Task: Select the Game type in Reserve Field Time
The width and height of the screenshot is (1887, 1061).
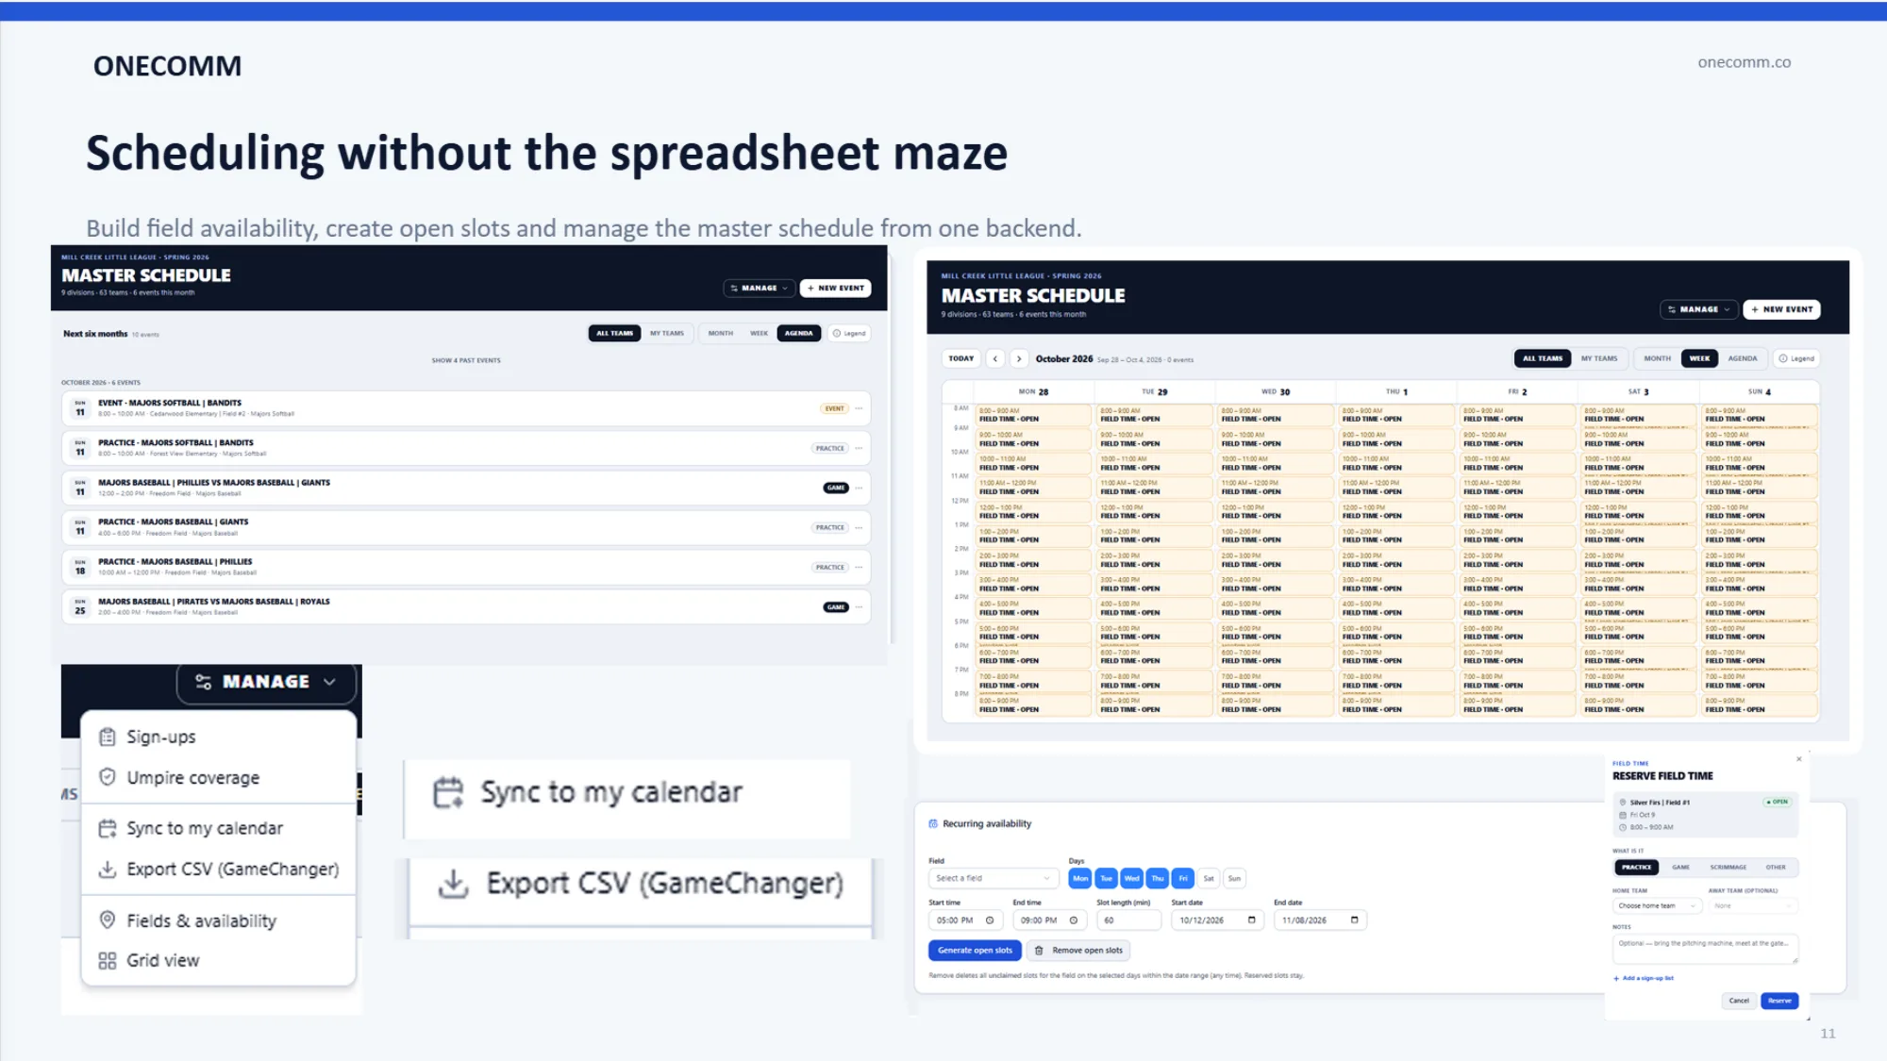Action: click(1680, 867)
